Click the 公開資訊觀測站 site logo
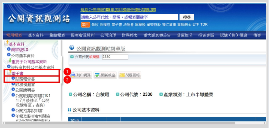The image size is (269, 128). (39, 19)
